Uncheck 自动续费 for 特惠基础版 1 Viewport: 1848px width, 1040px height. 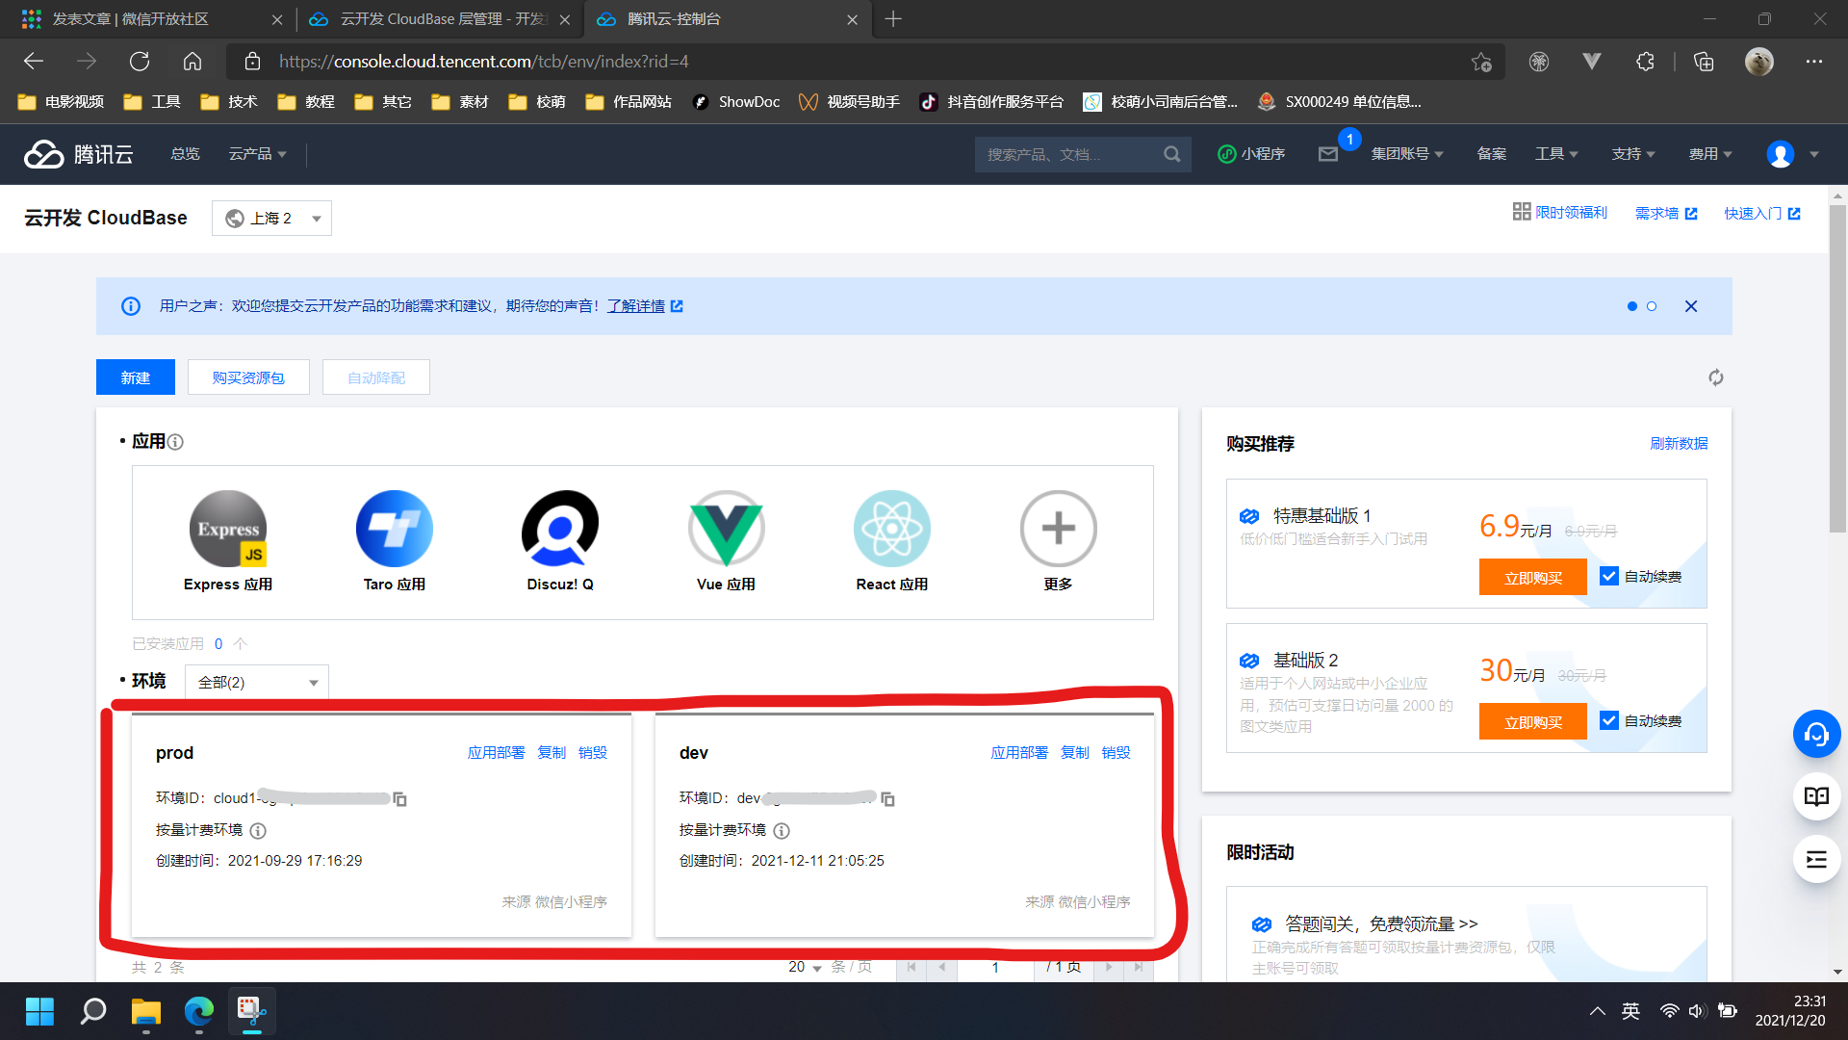point(1609,576)
